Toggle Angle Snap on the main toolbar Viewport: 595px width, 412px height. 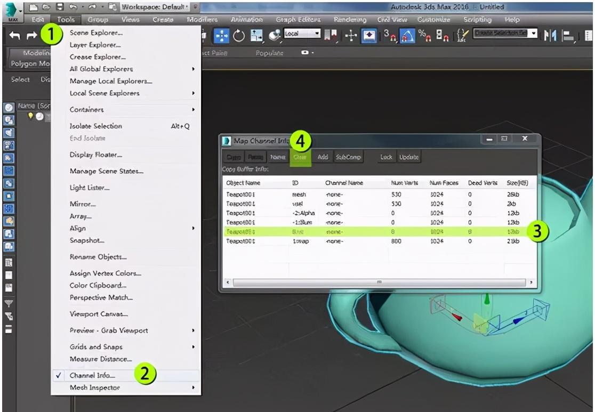coord(407,36)
